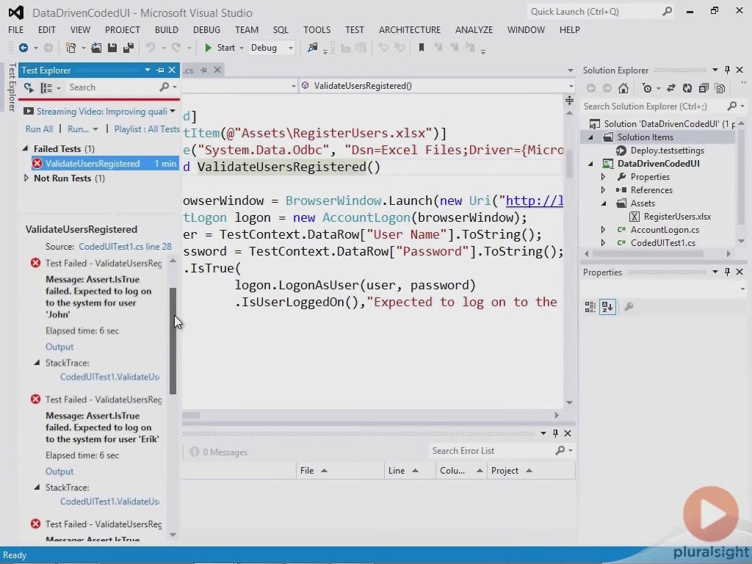
Task: Click Output link under user Erik failure
Action: click(x=59, y=471)
